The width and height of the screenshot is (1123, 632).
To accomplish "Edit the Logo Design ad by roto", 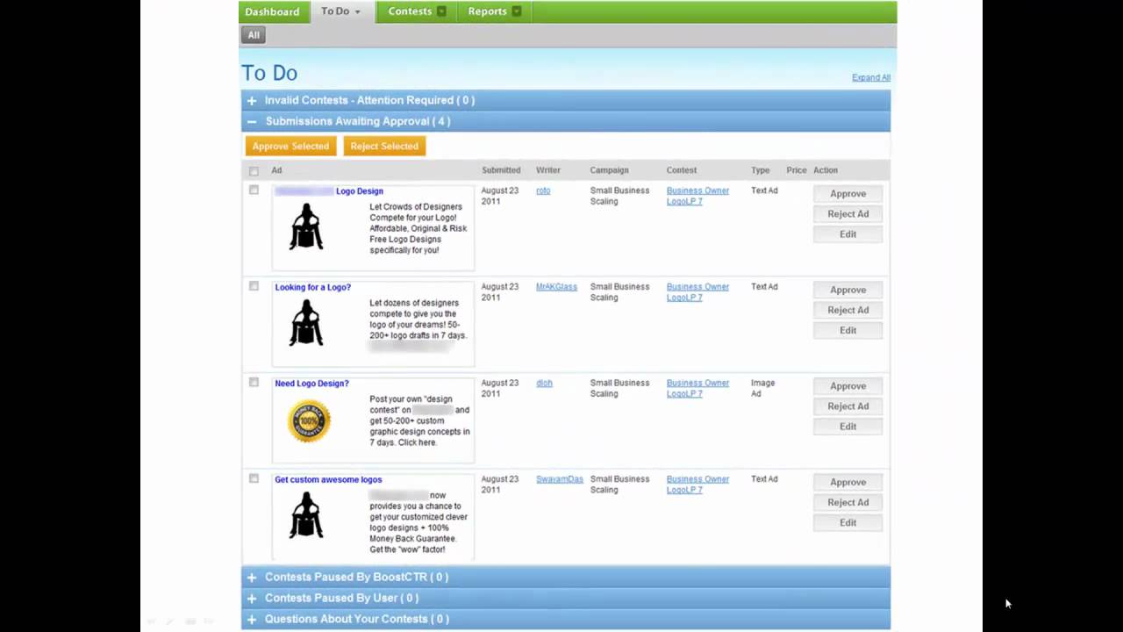I will click(x=848, y=234).
